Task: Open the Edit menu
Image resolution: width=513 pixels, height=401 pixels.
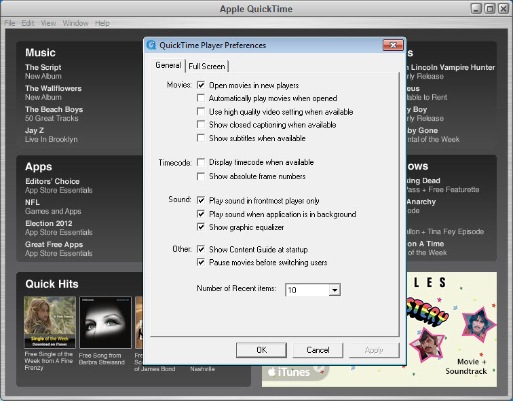Action: pyautogui.click(x=28, y=23)
